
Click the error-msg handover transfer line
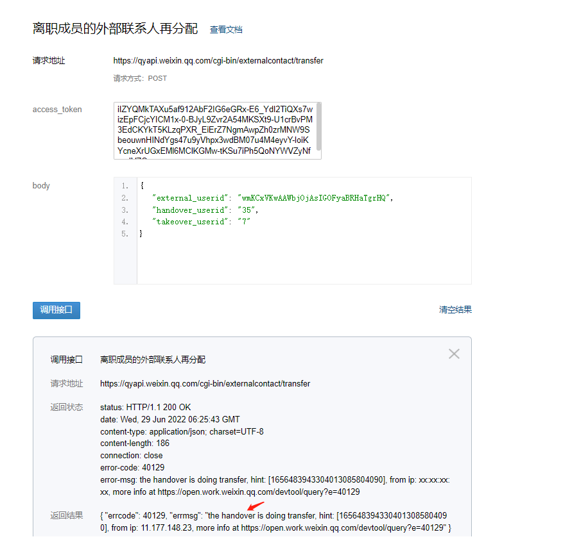click(275, 486)
